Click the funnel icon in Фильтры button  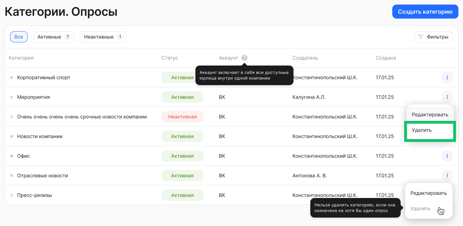coord(421,37)
